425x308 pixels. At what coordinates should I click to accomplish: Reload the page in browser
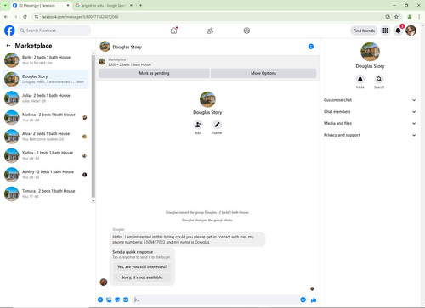pyautogui.click(x=25, y=17)
